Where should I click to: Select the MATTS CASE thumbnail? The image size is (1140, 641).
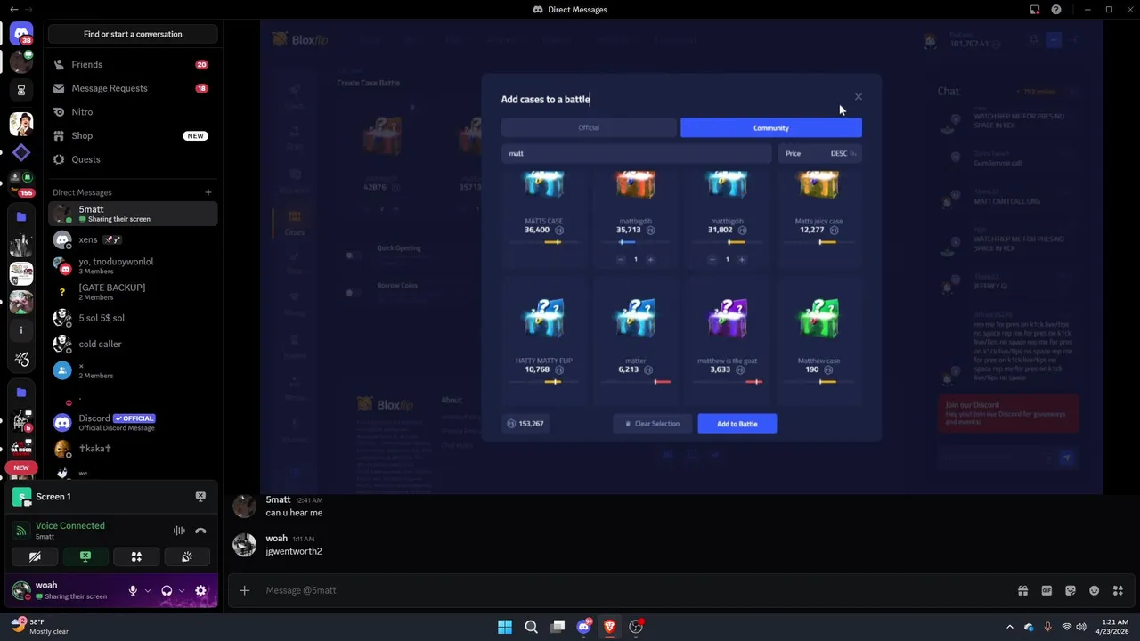click(x=544, y=184)
